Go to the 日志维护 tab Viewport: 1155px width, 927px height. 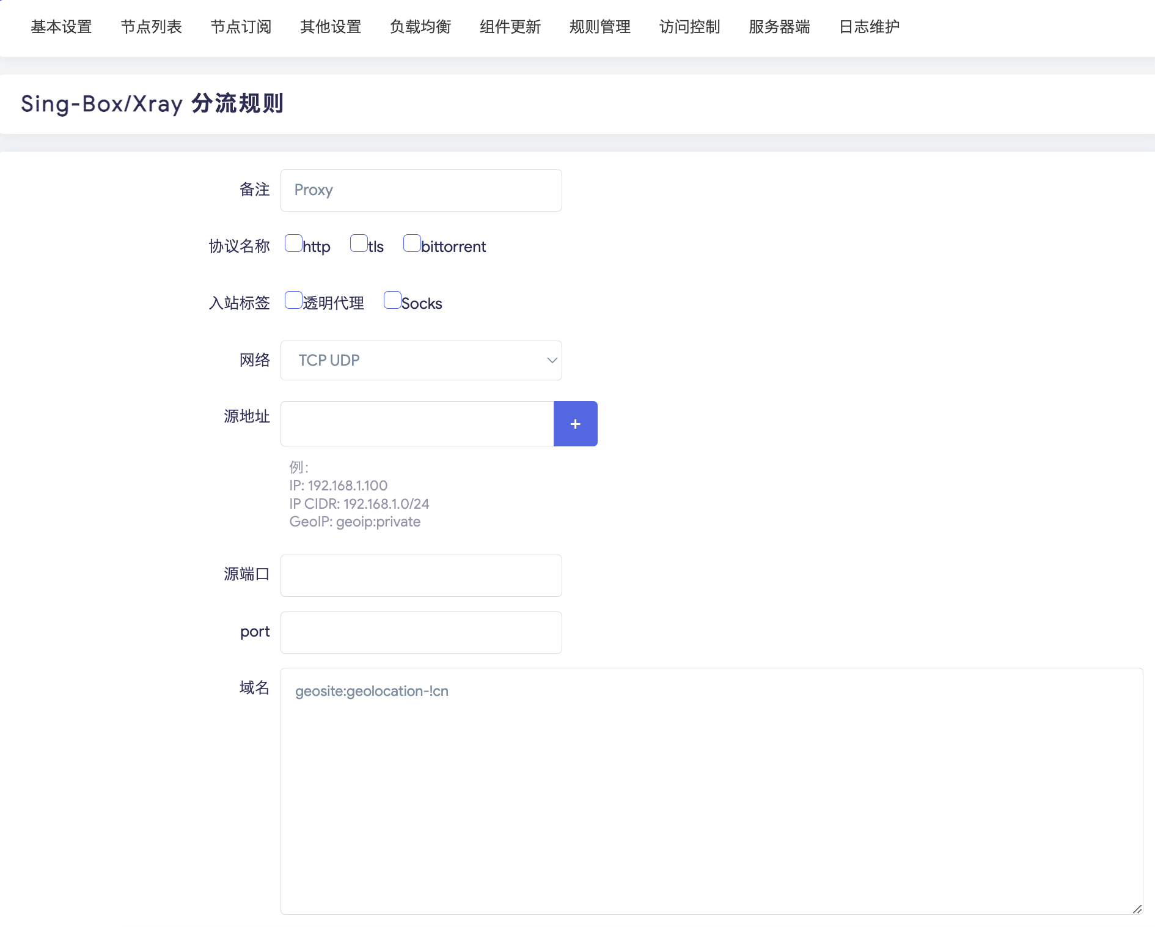click(x=869, y=27)
